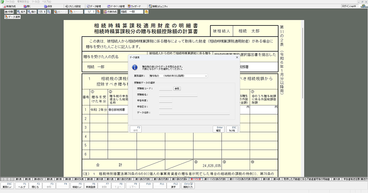Click the Enter 確定 button
Screen dimensions: 368x193
[x=219, y=129]
